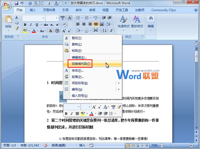
Task: Toggle italic in the ribbon
Action: pyautogui.click(x=31, y=25)
